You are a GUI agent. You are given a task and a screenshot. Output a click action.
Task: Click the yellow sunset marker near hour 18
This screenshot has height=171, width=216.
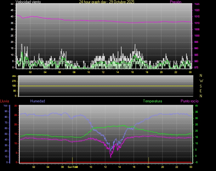(149, 159)
